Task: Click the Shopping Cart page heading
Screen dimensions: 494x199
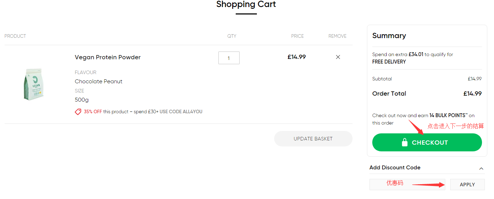Action: tap(246, 5)
